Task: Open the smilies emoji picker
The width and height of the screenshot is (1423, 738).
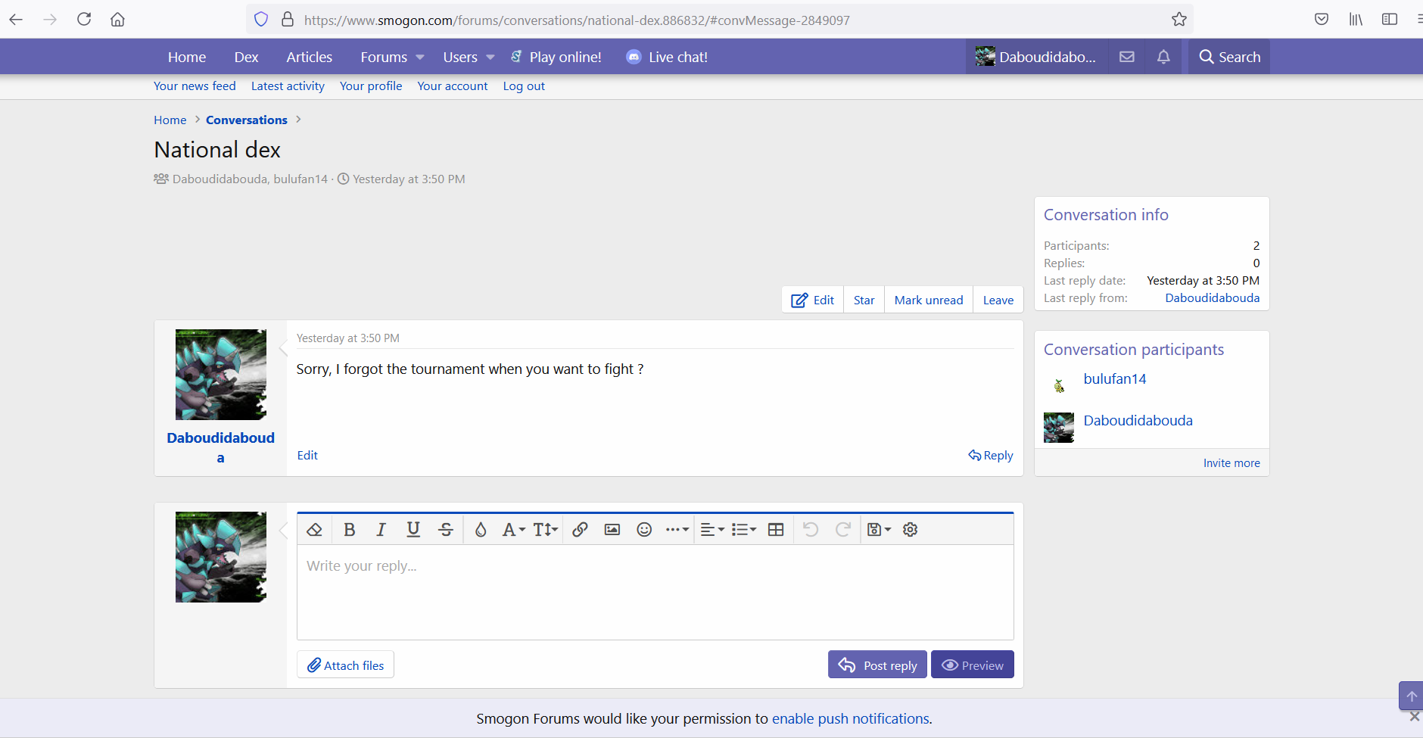Action: click(644, 530)
